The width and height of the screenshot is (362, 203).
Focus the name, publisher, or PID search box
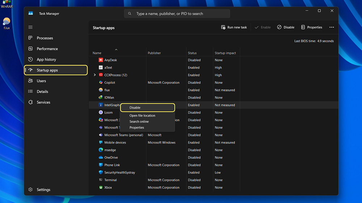[x=177, y=14]
